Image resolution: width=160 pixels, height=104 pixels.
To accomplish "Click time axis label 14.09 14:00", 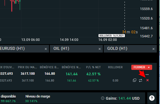I will pos(69,40).
